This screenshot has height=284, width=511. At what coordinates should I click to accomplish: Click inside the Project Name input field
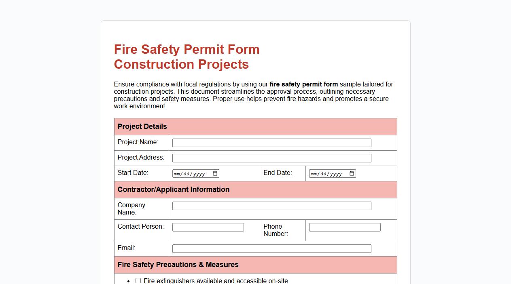[x=271, y=143]
